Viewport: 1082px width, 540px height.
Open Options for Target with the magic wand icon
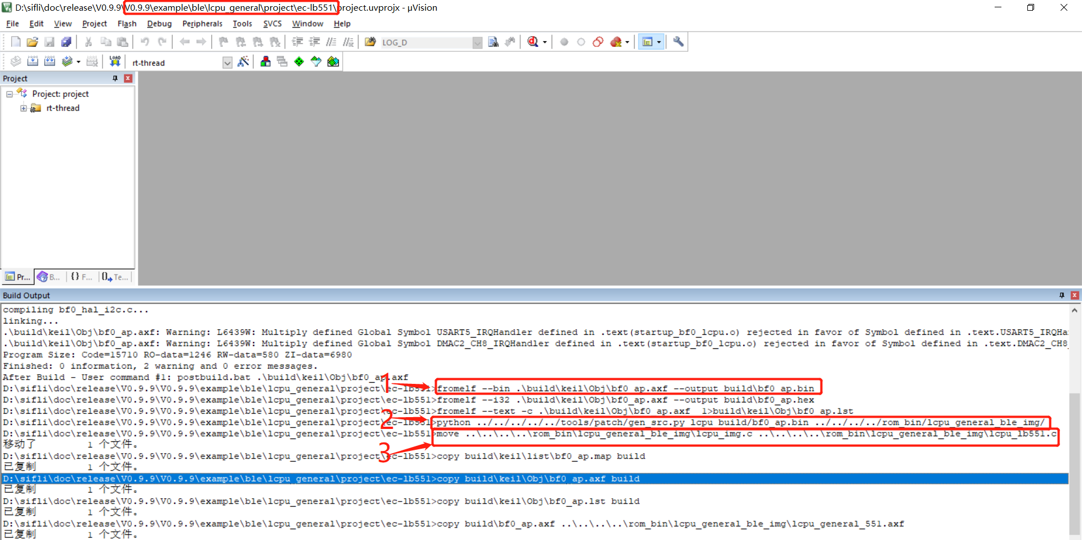243,61
